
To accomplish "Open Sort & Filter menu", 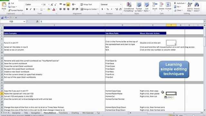I will pyautogui.click(x=190, y=7).
